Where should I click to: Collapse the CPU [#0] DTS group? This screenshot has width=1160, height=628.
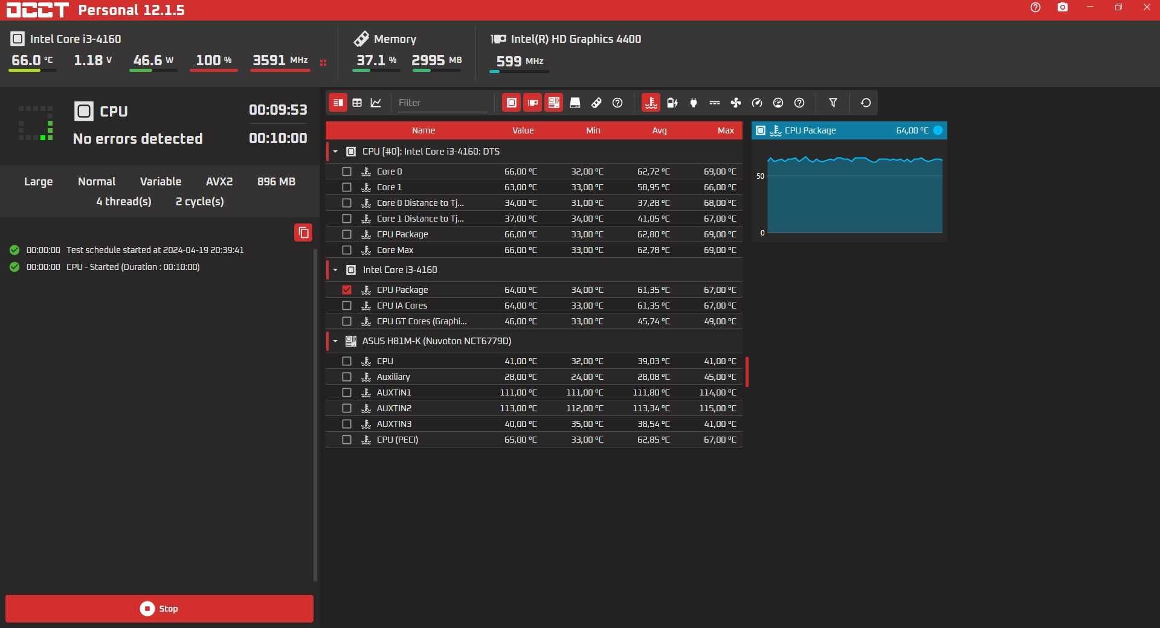(x=335, y=152)
